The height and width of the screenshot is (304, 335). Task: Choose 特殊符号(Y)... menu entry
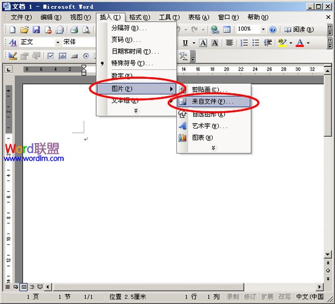(x=137, y=63)
